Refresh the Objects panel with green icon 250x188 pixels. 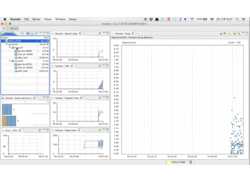click(36, 33)
